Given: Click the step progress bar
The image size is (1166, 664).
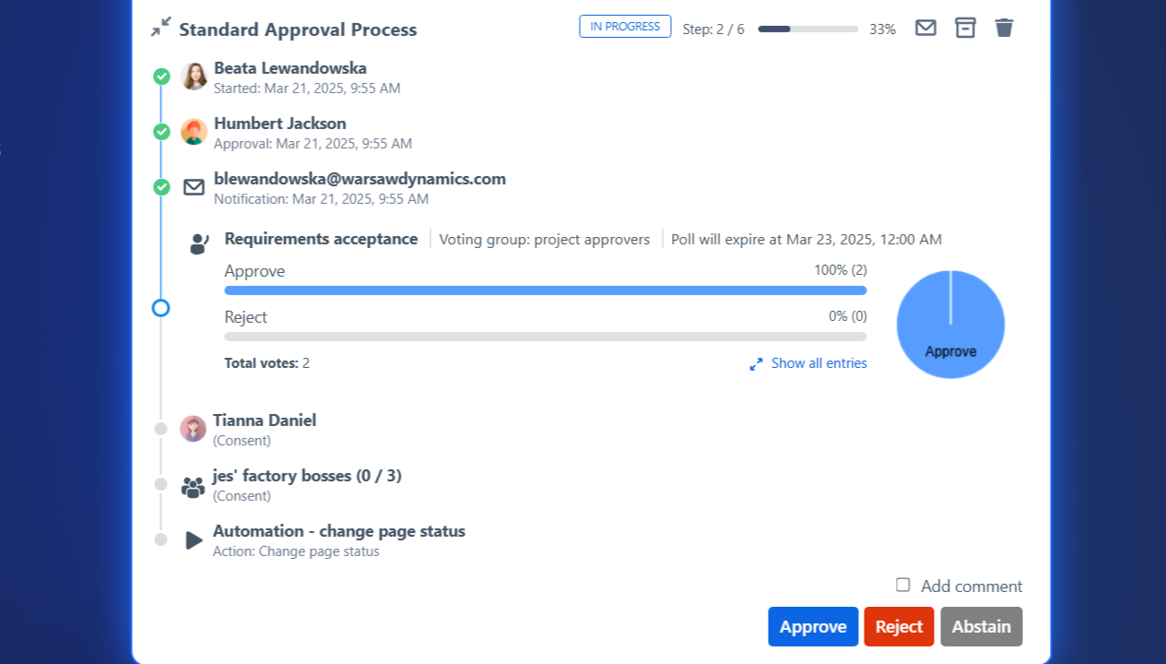Looking at the screenshot, I should 807,29.
